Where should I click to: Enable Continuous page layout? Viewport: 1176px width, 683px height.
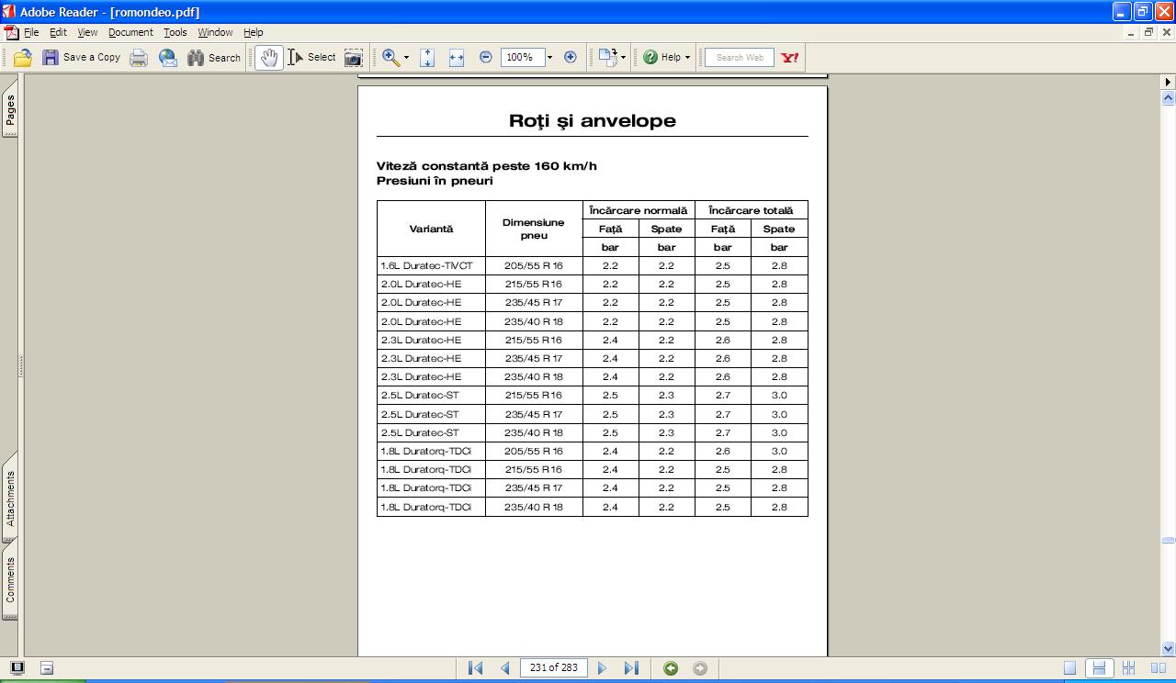1098,668
